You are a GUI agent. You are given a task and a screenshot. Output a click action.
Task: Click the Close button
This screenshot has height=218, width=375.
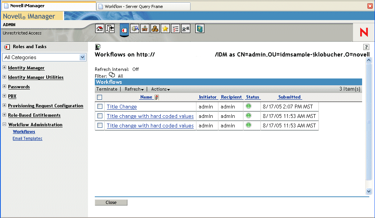pos(111,202)
